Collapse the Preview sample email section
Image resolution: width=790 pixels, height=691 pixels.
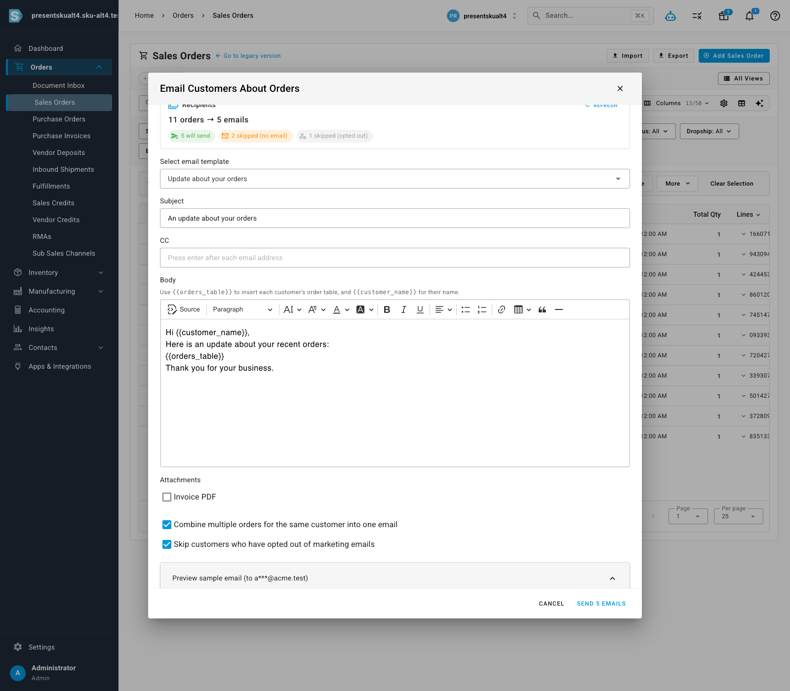pyautogui.click(x=395, y=578)
